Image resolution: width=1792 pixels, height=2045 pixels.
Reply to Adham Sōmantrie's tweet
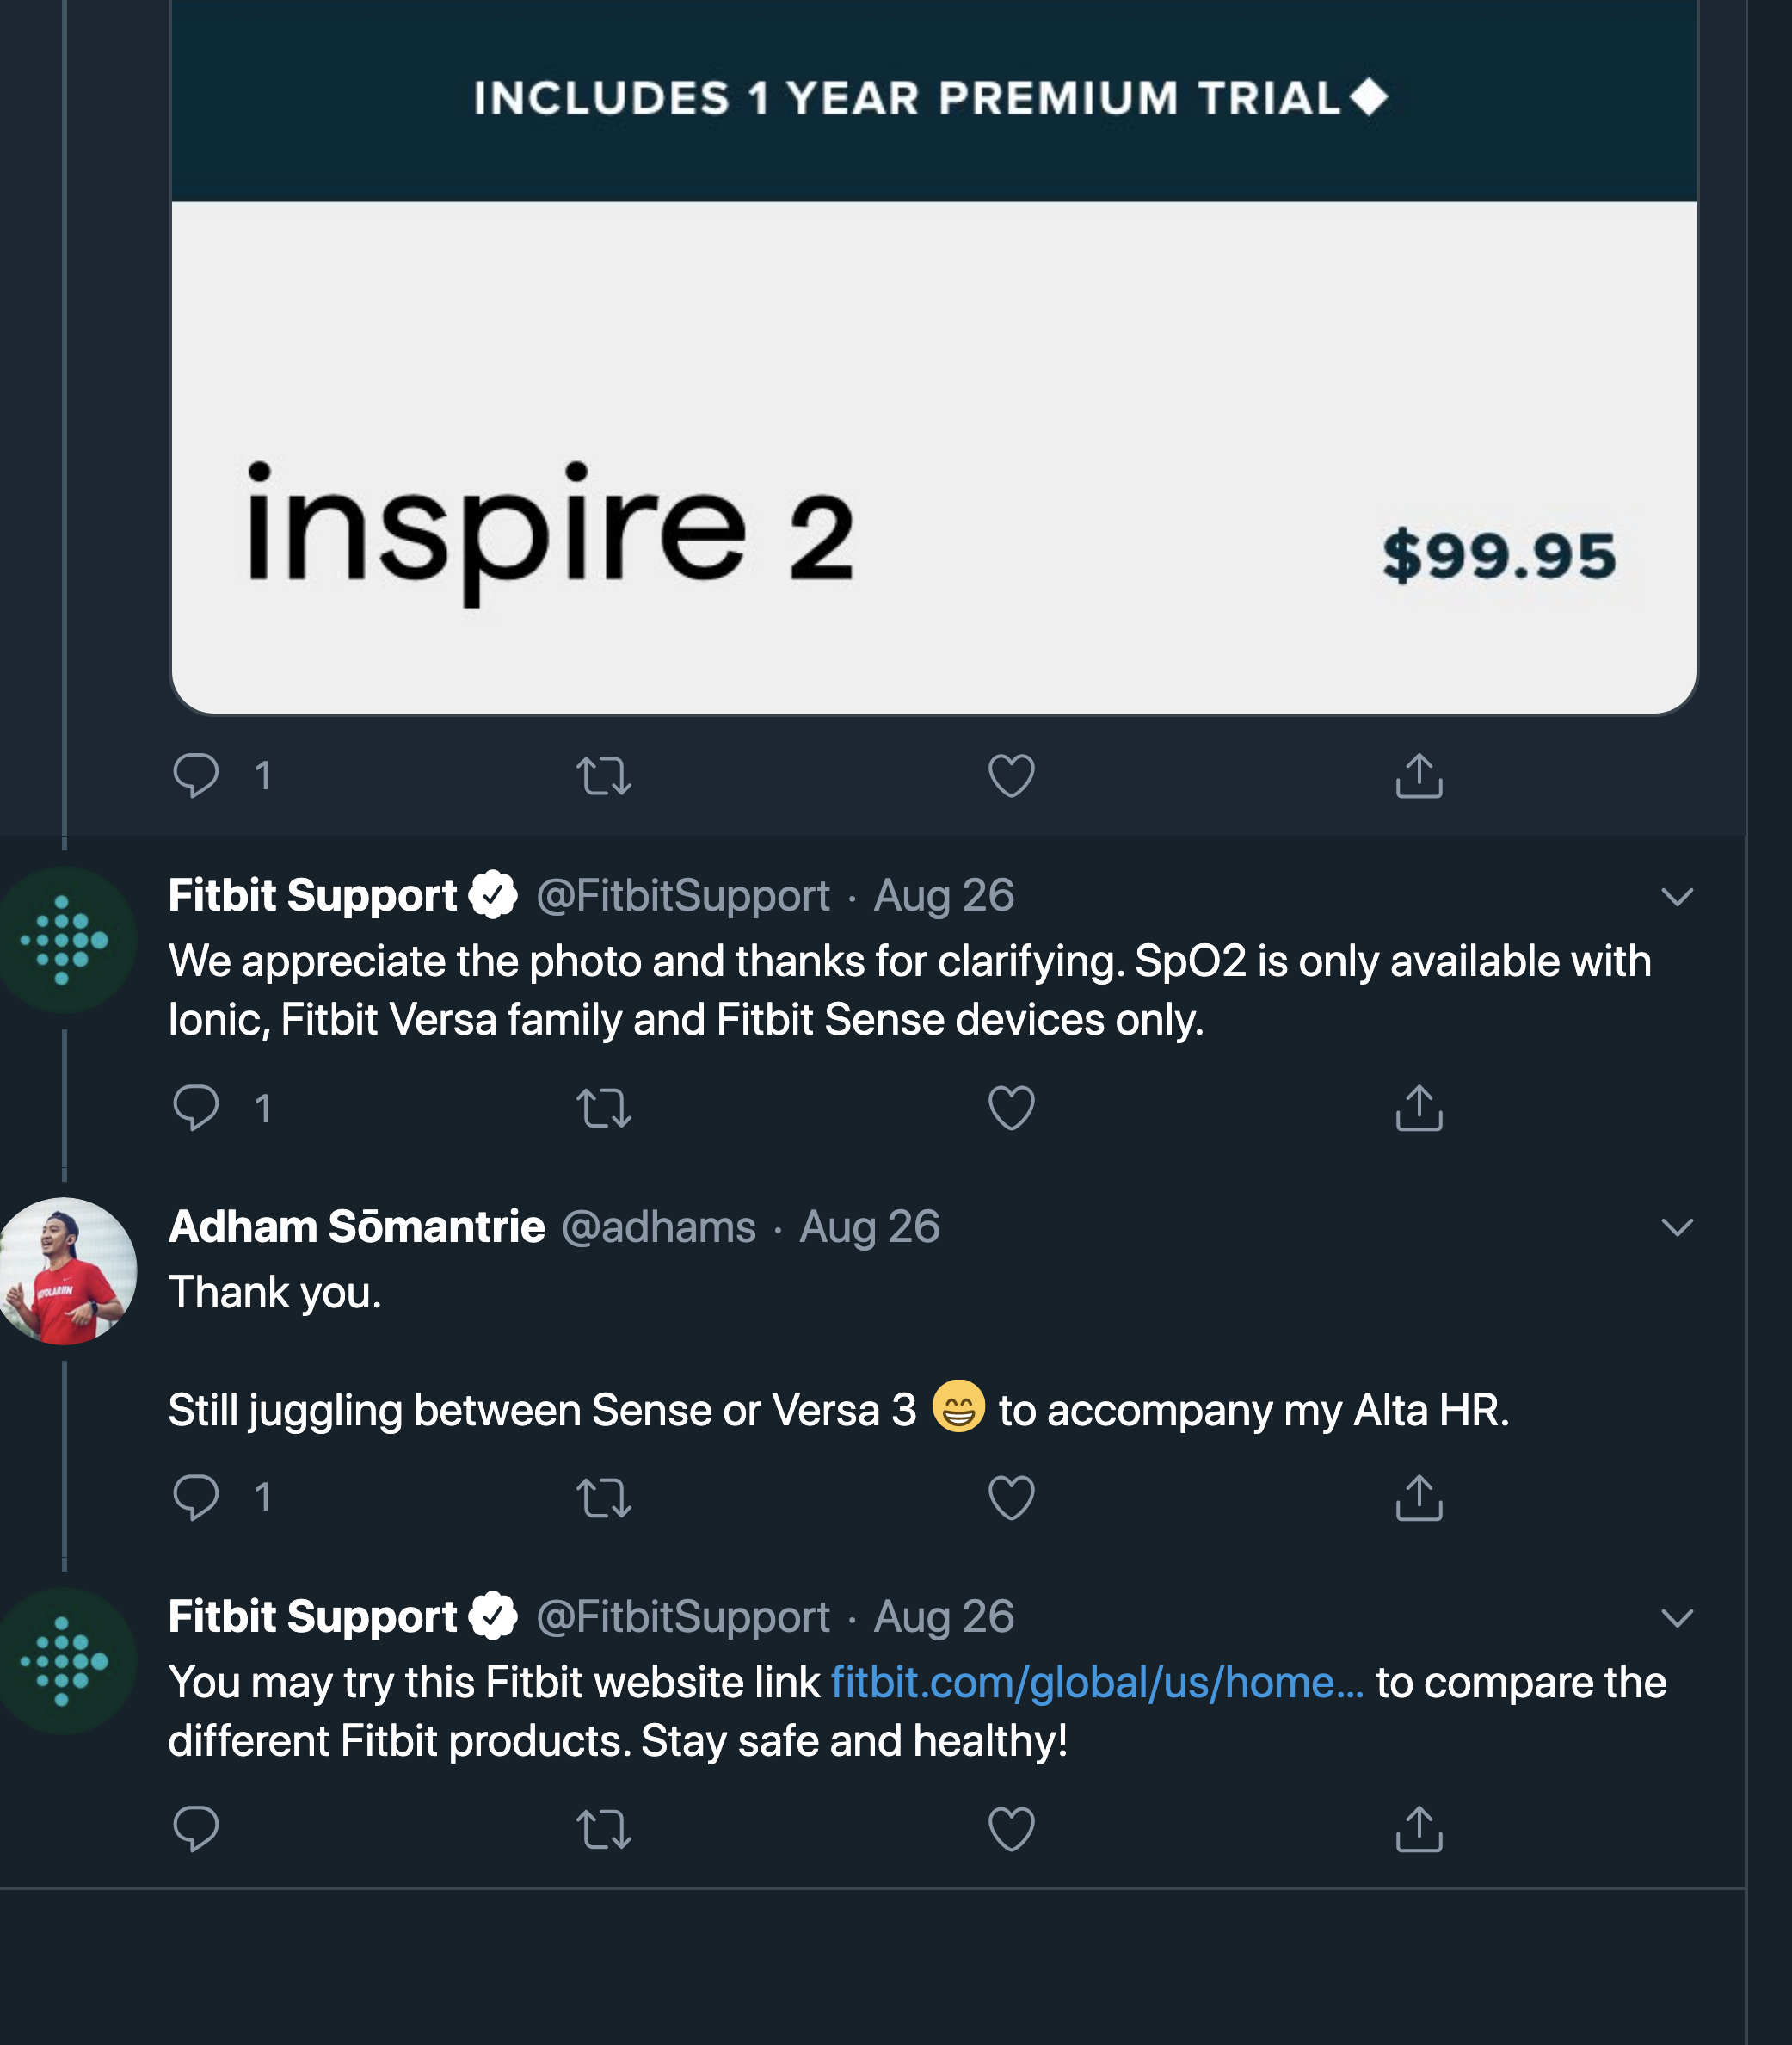pos(196,1498)
